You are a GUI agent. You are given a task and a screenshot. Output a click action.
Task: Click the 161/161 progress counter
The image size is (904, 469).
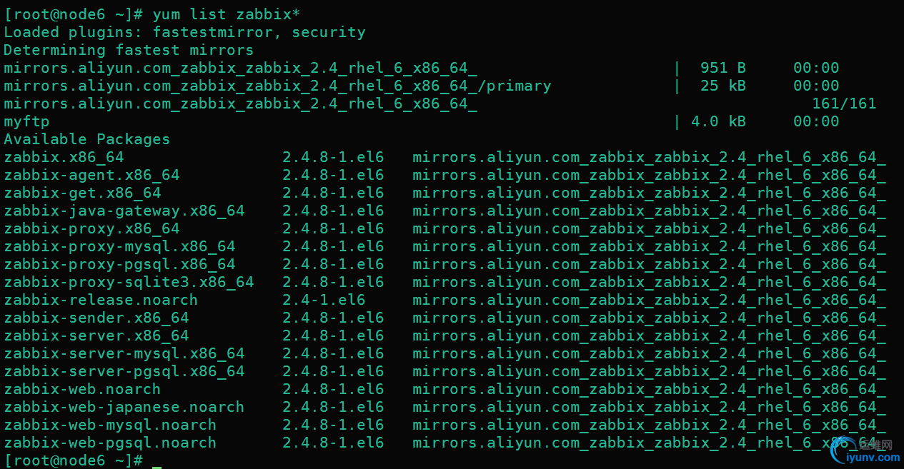(844, 104)
